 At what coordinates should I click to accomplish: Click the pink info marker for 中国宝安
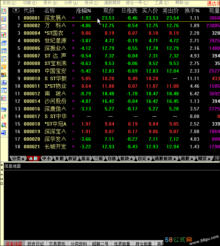pos(73,71)
